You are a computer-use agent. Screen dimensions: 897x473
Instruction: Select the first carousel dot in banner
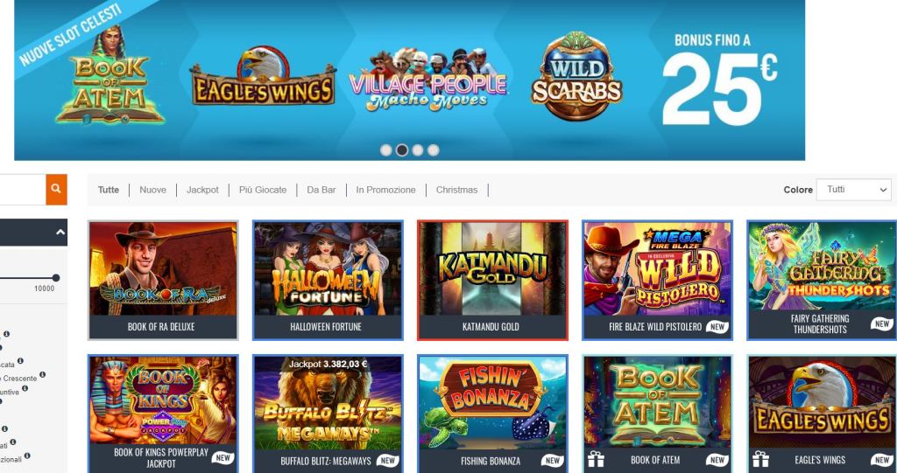[x=386, y=150]
